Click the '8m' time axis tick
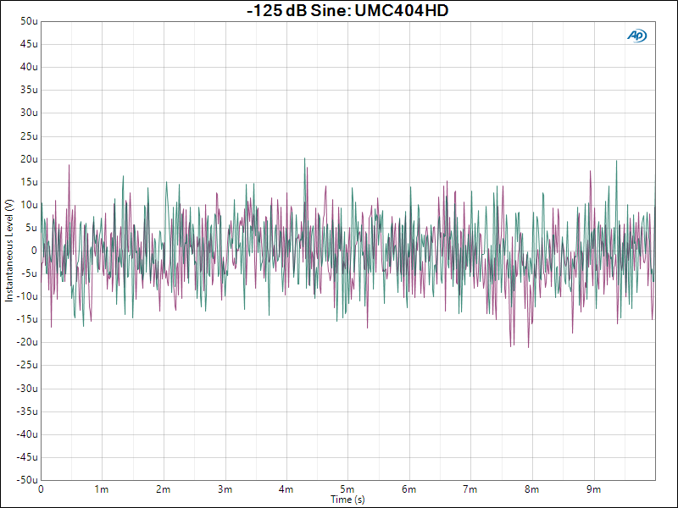This screenshot has width=678, height=508. click(x=532, y=489)
